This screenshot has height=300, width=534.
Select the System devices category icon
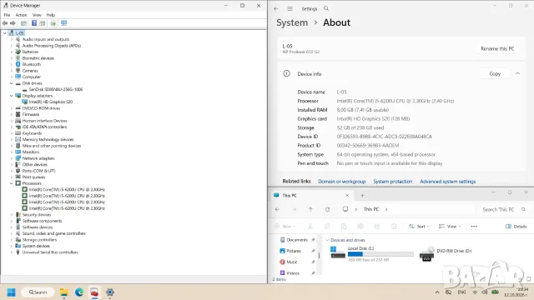point(18,246)
